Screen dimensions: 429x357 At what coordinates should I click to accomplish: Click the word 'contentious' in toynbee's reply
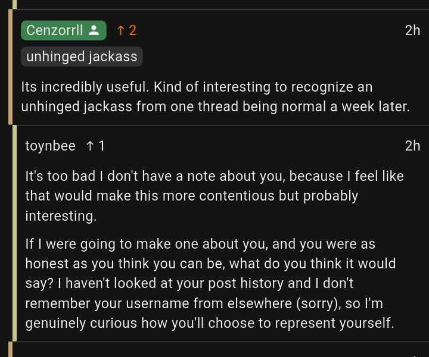pyautogui.click(x=237, y=196)
